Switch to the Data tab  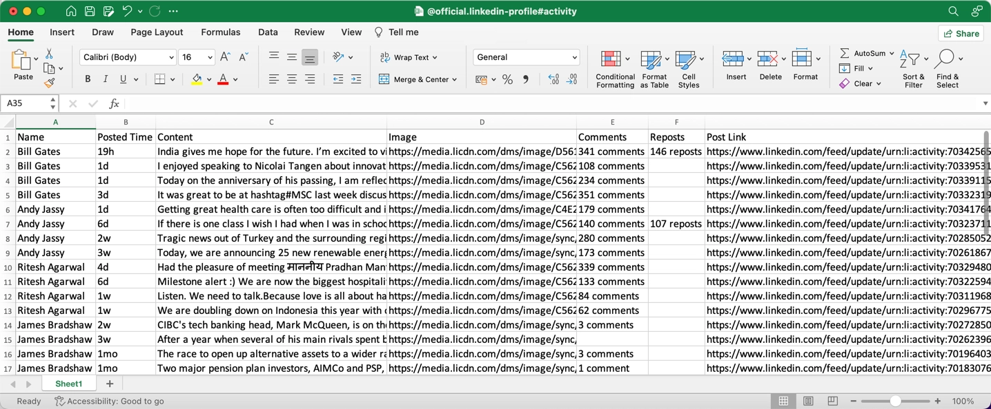(x=268, y=32)
